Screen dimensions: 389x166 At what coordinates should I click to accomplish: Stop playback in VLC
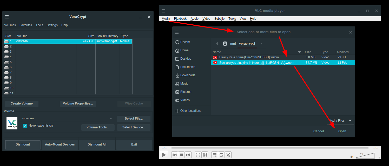coord(181,155)
